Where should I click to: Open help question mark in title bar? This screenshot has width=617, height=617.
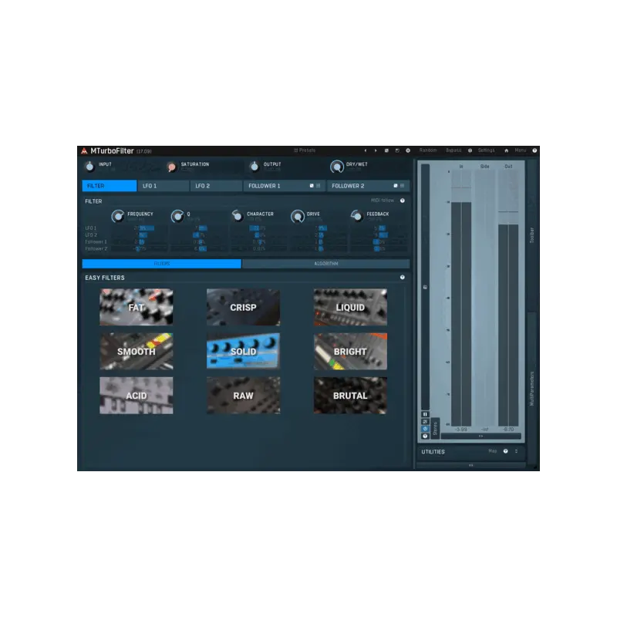(x=534, y=150)
